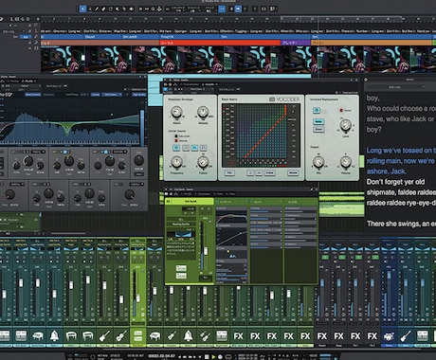This screenshot has height=360, width=436.
Task: Click the drum kit icon on blue channel
Action: point(389,336)
